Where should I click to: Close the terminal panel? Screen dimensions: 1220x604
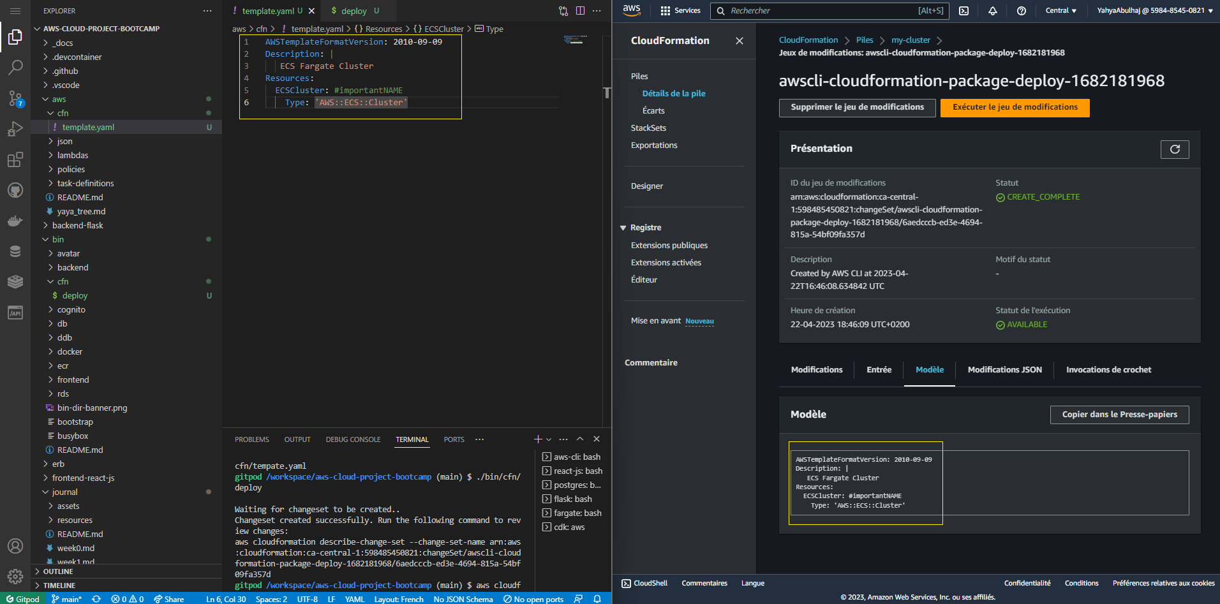[597, 439]
